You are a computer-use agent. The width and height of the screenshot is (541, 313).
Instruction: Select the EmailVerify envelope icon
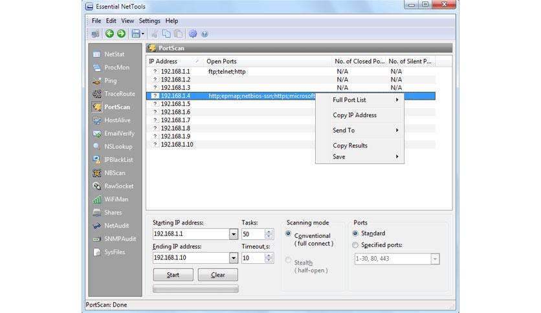click(97, 133)
